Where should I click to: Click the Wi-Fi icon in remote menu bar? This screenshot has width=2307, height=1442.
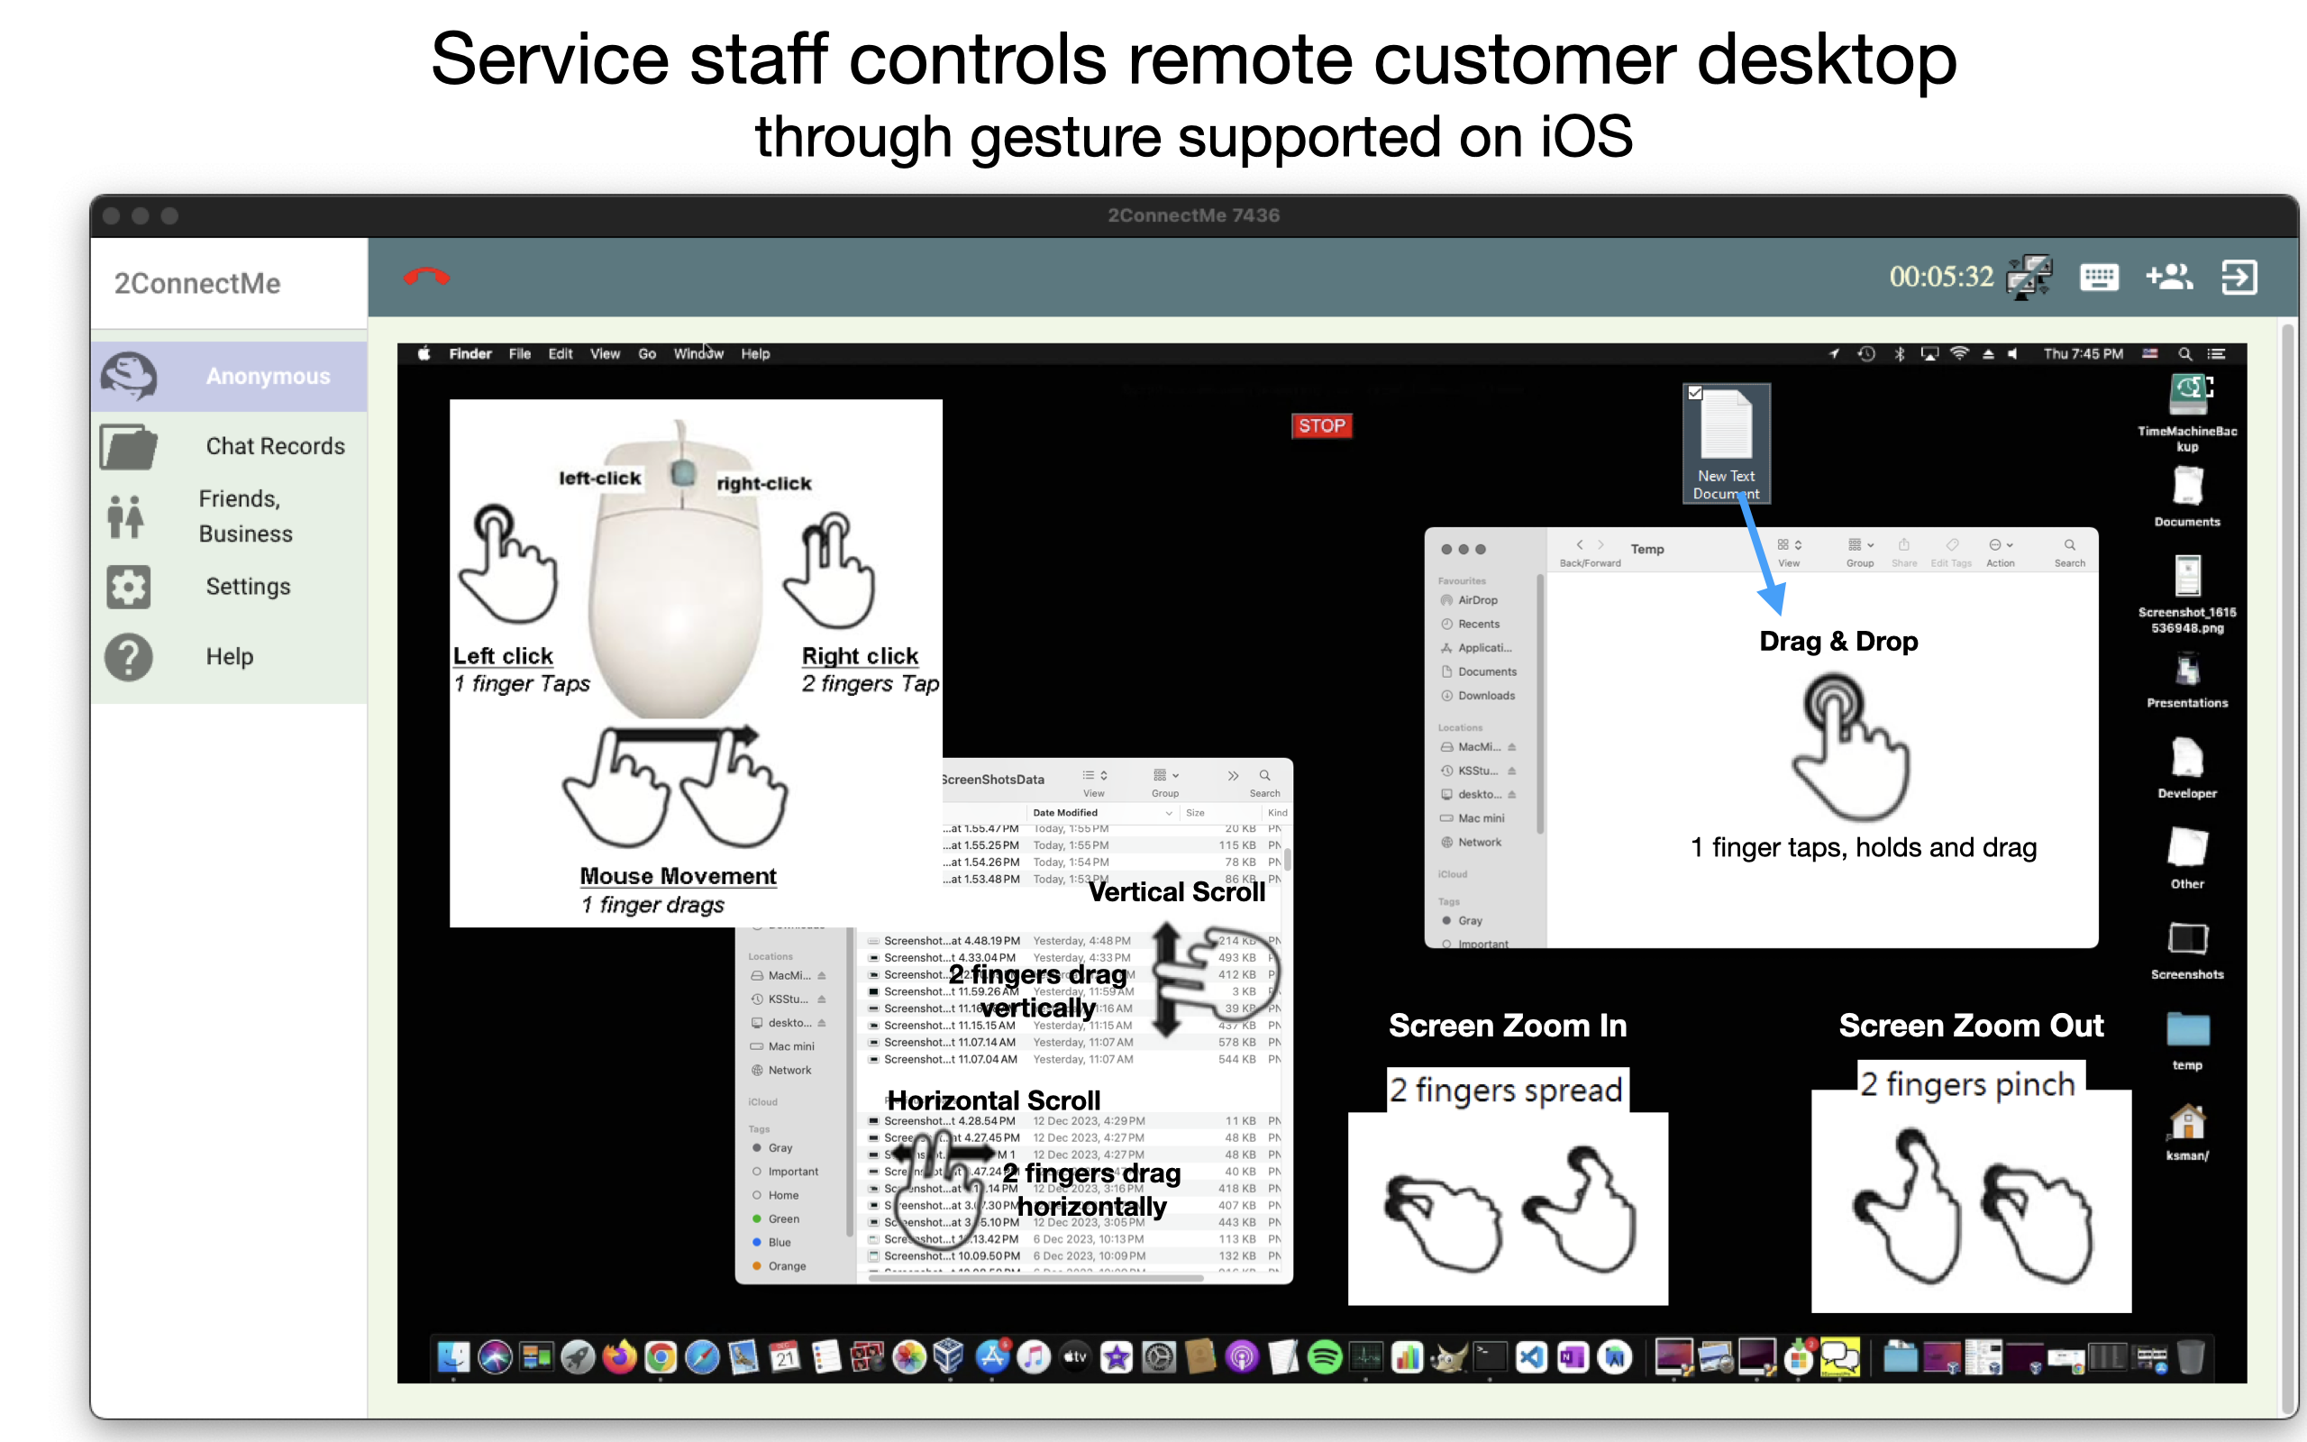pyautogui.click(x=1959, y=354)
